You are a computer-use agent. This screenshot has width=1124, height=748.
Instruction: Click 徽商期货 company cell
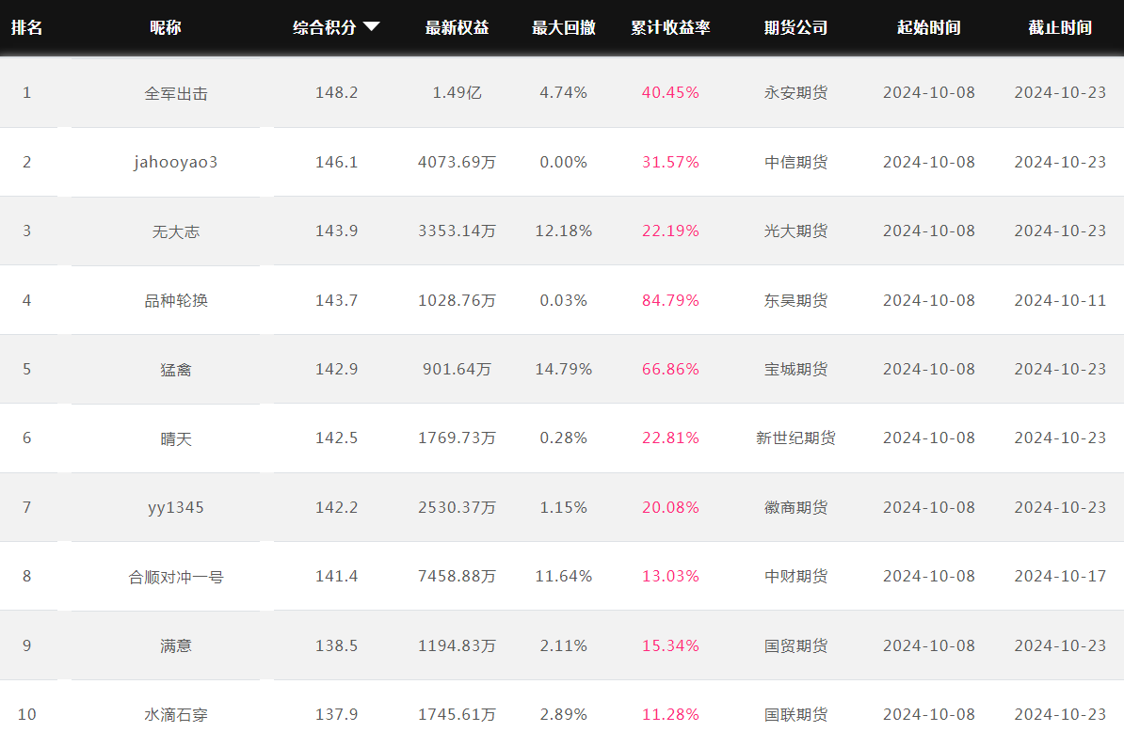coord(795,507)
